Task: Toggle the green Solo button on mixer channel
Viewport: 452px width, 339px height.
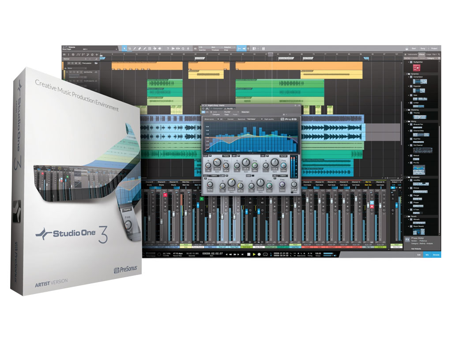Action: [x=201, y=200]
